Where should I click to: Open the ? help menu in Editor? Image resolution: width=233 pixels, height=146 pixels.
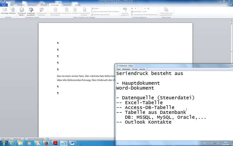[x=147, y=69]
